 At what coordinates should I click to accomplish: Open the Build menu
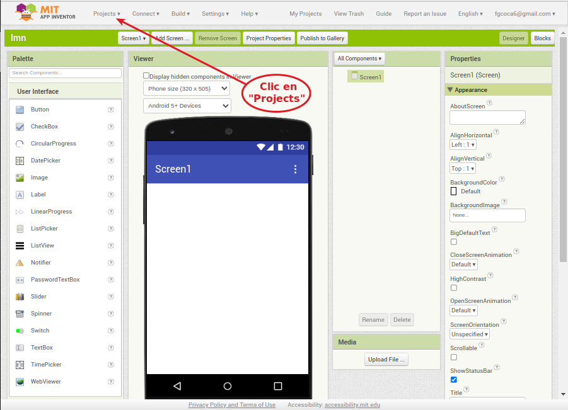(x=180, y=14)
